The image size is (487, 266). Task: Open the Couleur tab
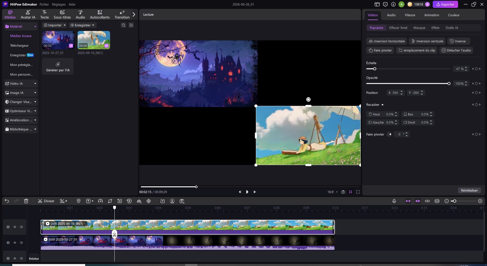click(454, 15)
